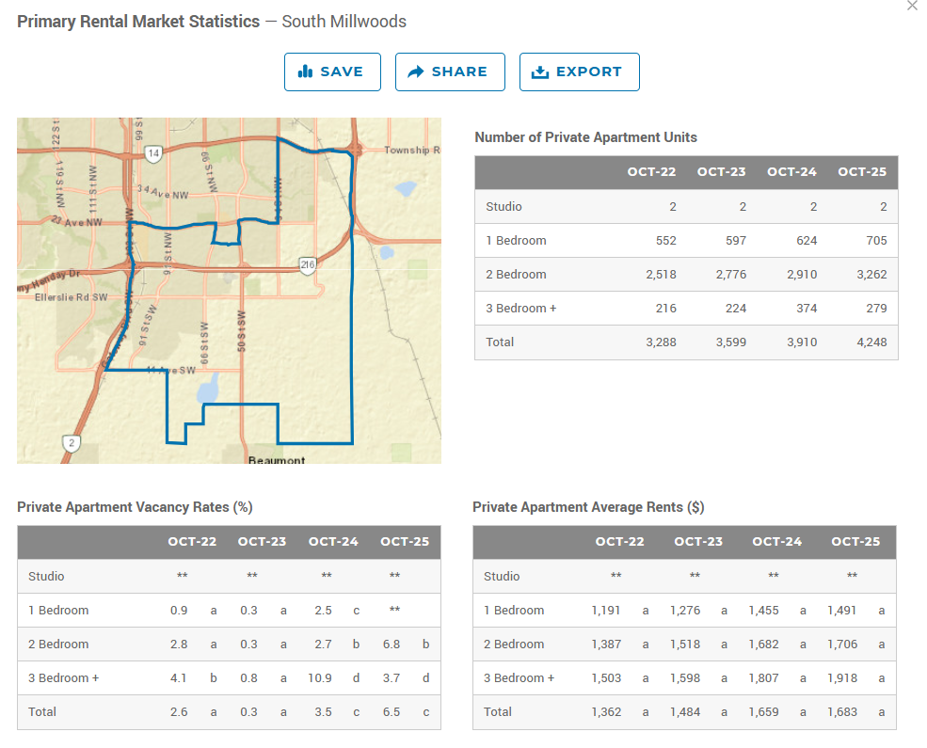Click the 4,248 total units value
Viewport: 927px width, 748px height.
coord(870,342)
